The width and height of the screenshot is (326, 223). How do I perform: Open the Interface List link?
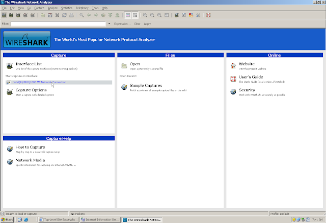coord(29,64)
